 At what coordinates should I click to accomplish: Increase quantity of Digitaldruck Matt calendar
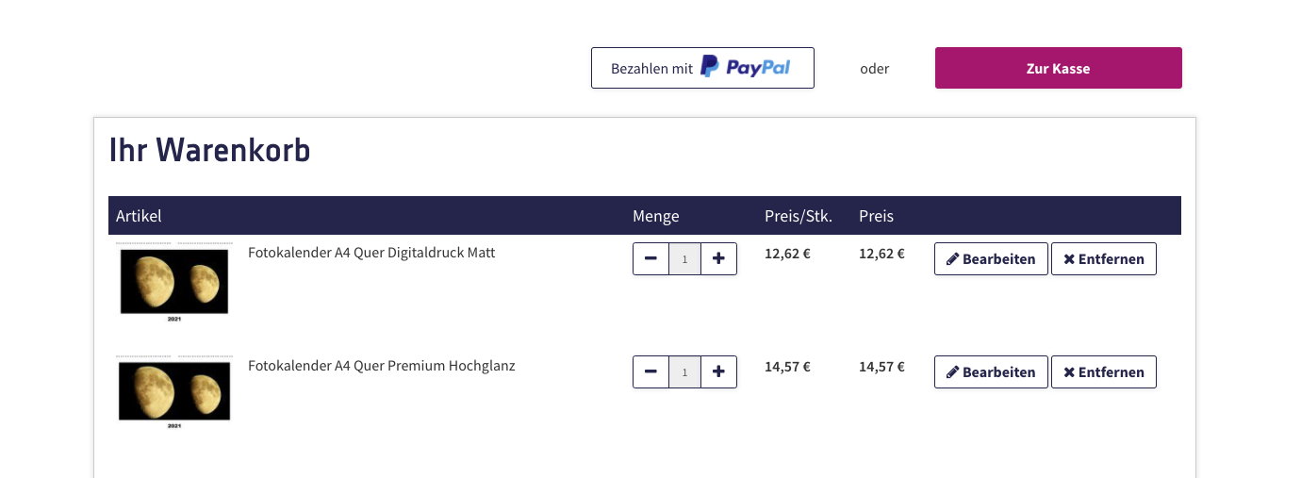point(718,259)
